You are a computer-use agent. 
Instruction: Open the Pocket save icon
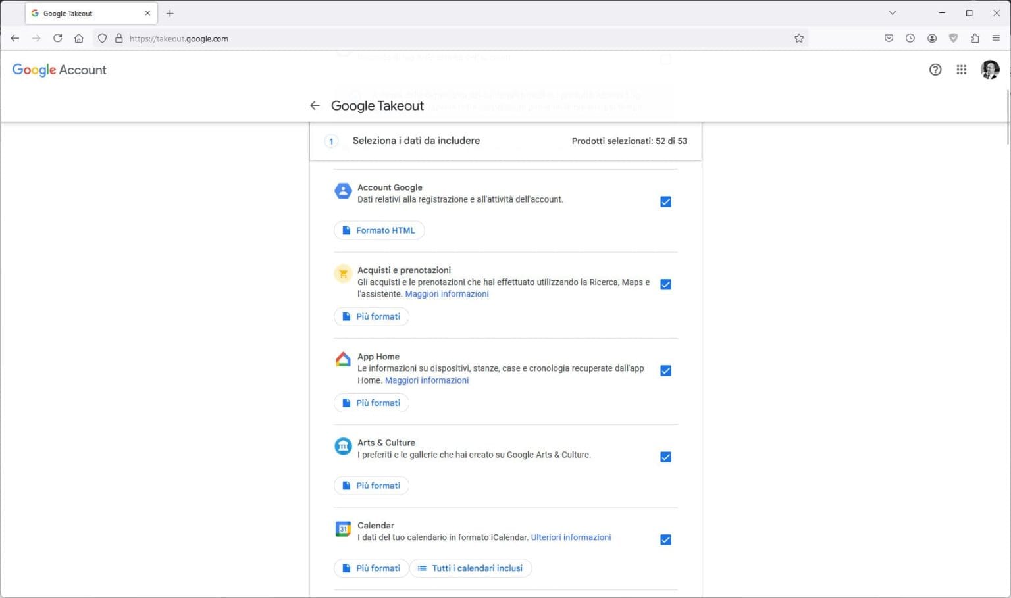(889, 39)
